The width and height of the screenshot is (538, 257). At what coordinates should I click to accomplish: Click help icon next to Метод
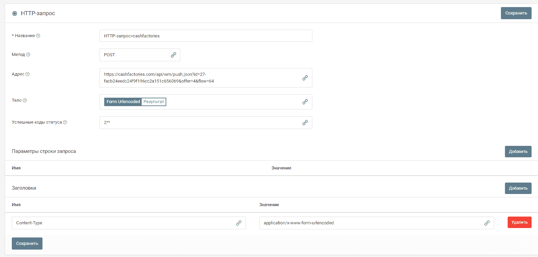point(28,55)
